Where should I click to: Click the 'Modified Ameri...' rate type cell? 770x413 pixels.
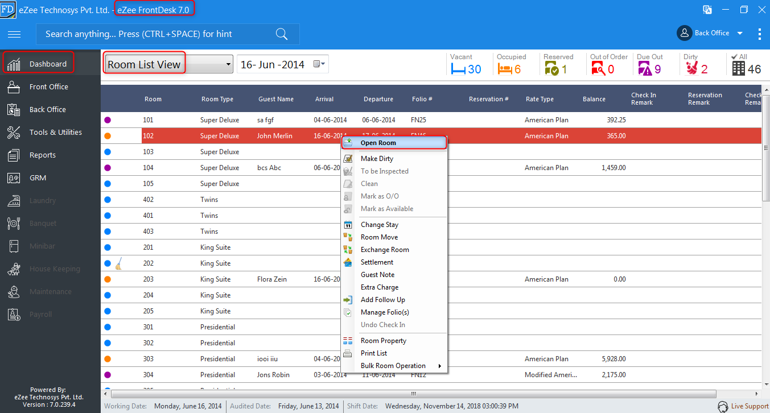coord(551,375)
